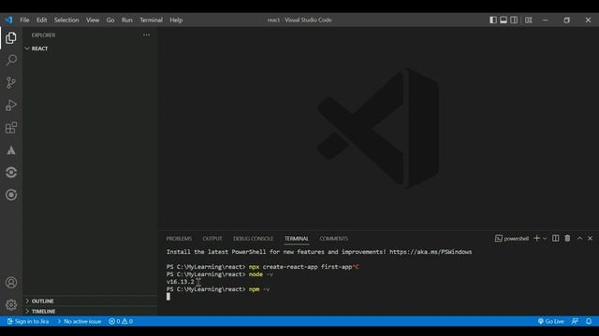Switch to the DEBUG CONSOLE tab
Screen dimensions: 599x336
254,239
